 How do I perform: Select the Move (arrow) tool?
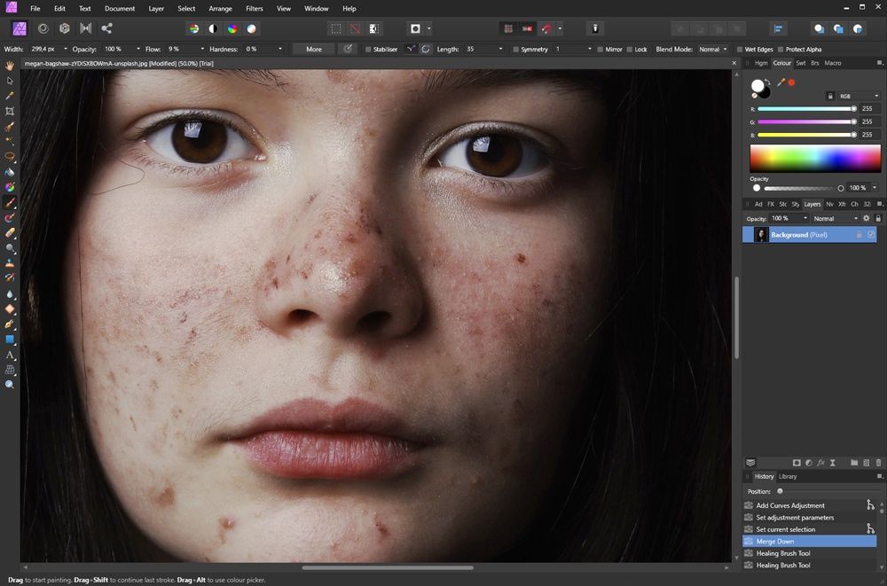coord(10,81)
